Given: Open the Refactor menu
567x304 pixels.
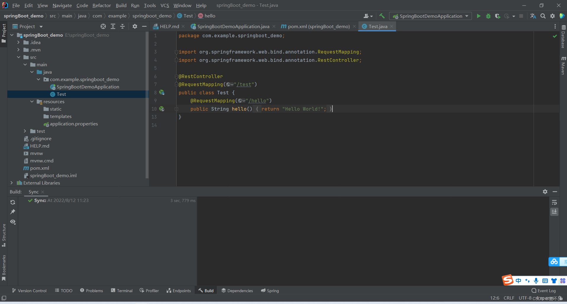Looking at the screenshot, I should [101, 5].
